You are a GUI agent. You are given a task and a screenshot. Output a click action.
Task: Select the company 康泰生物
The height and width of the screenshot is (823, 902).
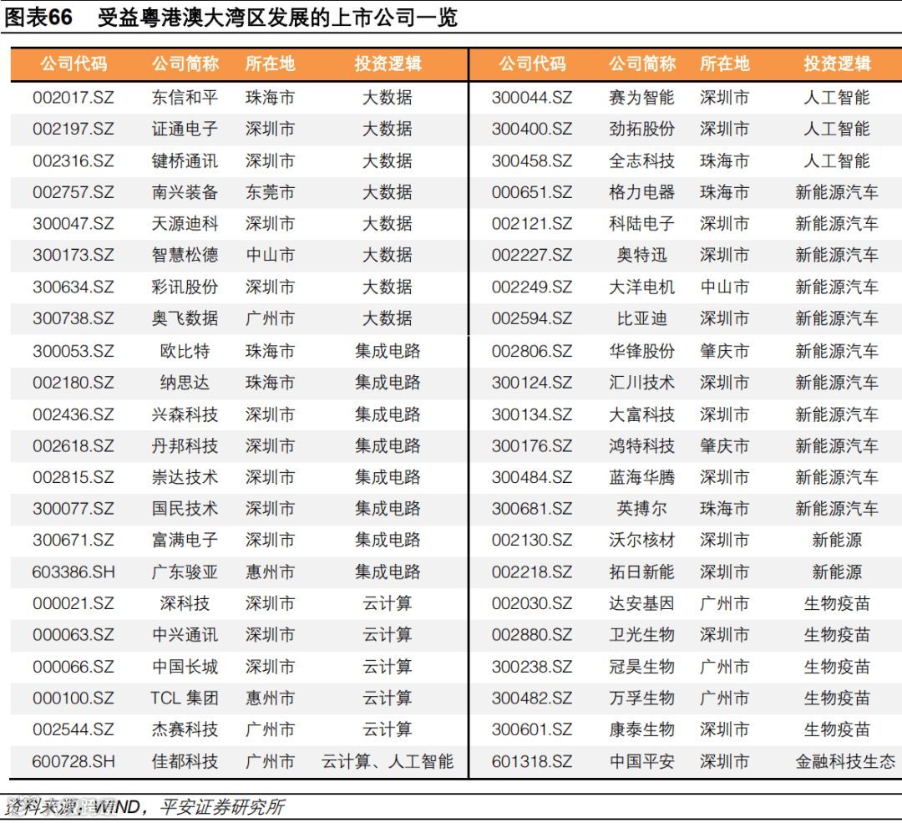click(x=641, y=729)
